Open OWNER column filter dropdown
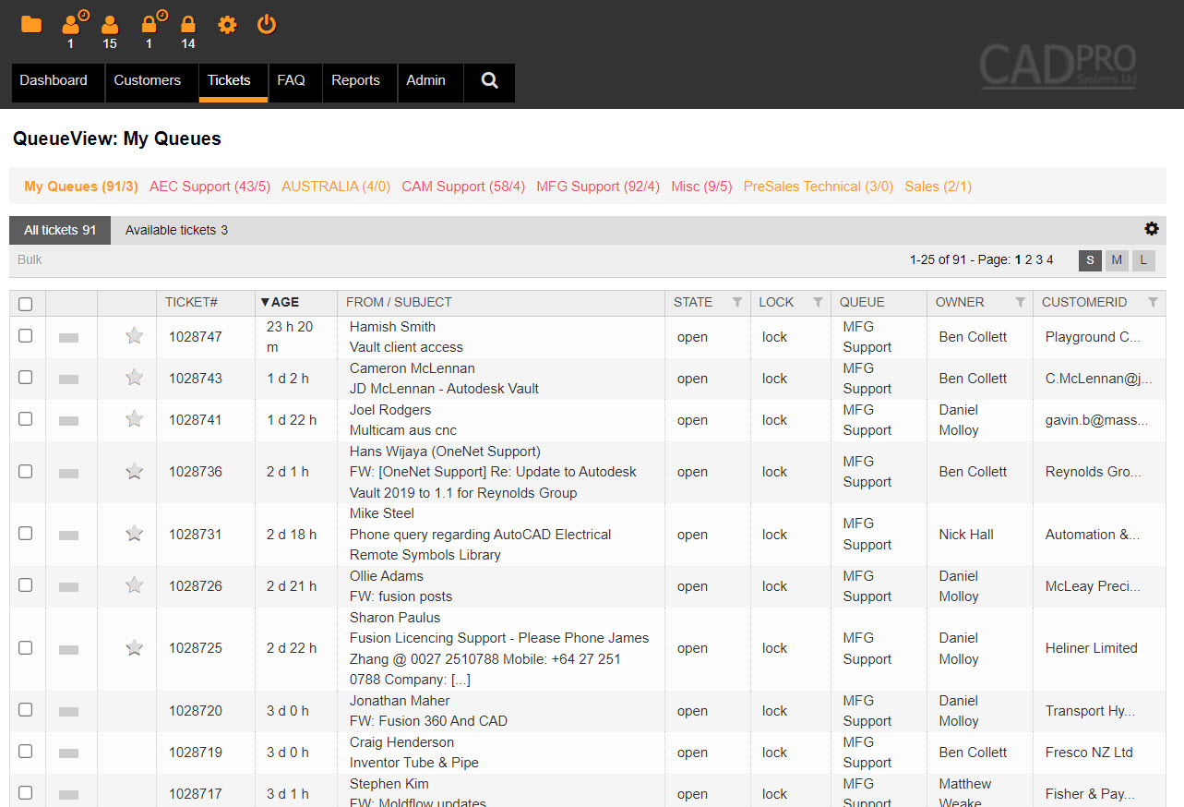The width and height of the screenshot is (1184, 807). [1020, 303]
